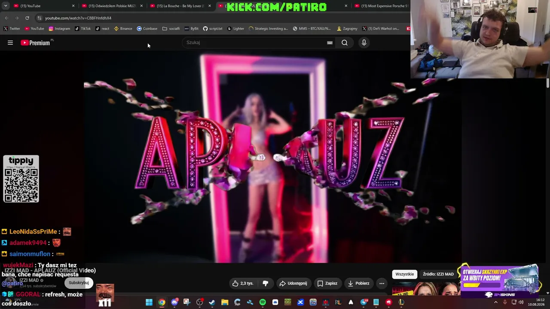
Task: Open Twitter bookmark
Action: pyautogui.click(x=12, y=28)
